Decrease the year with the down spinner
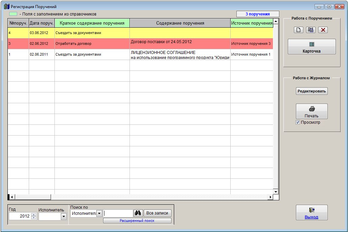This screenshot has height=232, width=348. click(34, 217)
